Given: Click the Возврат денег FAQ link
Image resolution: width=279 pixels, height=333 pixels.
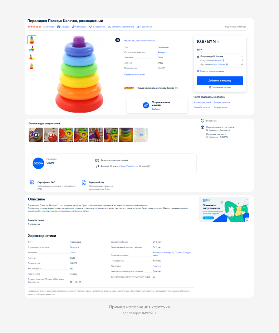Looking at the screenshot, I should coord(221,107).
